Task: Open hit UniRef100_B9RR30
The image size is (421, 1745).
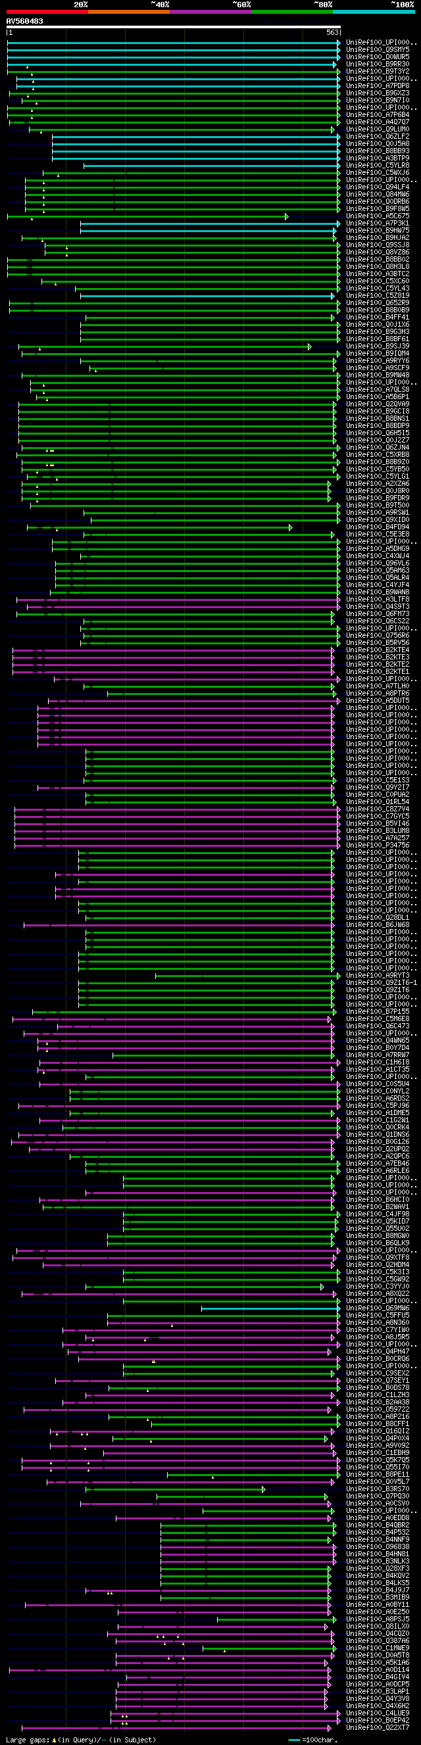Action: click(378, 64)
